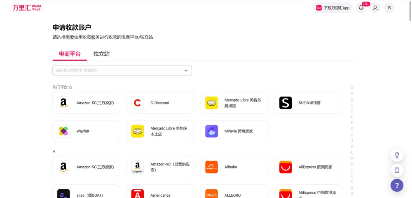The width and height of the screenshot is (412, 198).
Task: Jump to letter R in alphabet index
Action: (x=352, y=188)
